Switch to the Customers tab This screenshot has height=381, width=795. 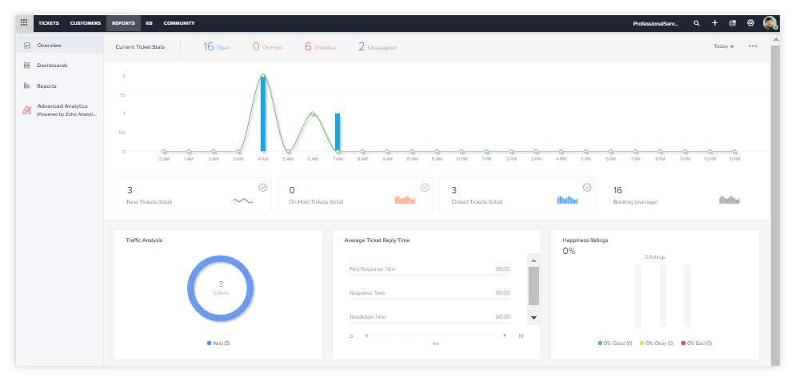pyautogui.click(x=85, y=23)
